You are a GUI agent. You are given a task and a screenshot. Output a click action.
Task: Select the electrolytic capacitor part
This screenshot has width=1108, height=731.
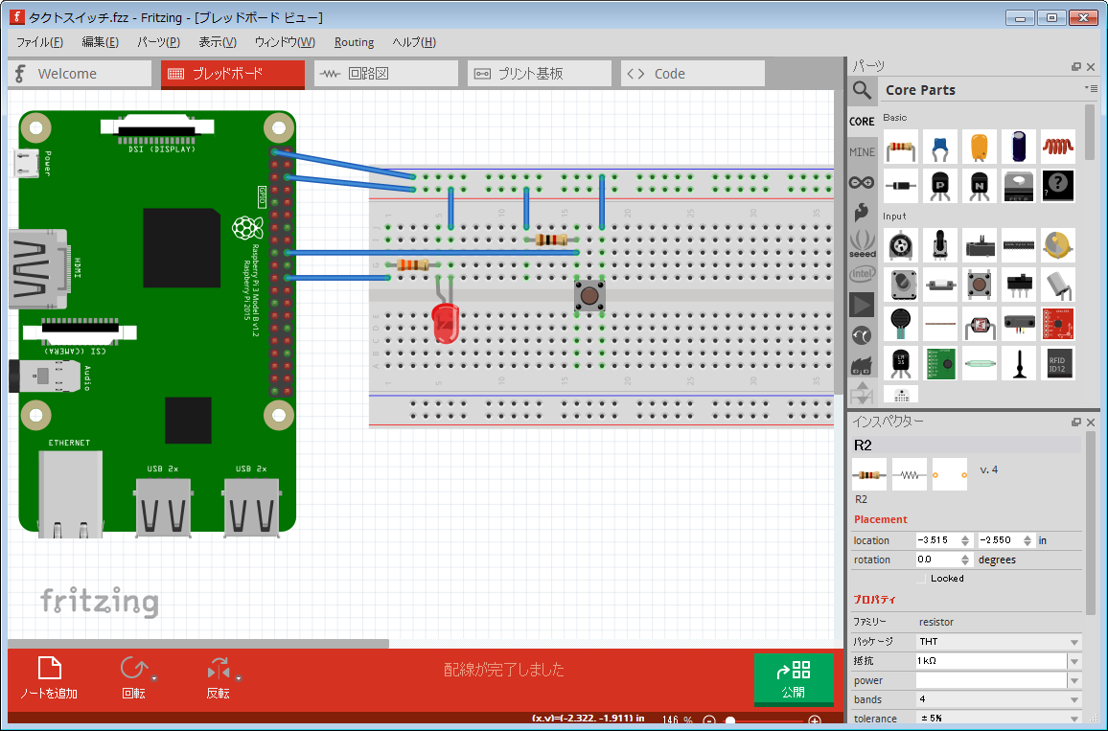1018,147
